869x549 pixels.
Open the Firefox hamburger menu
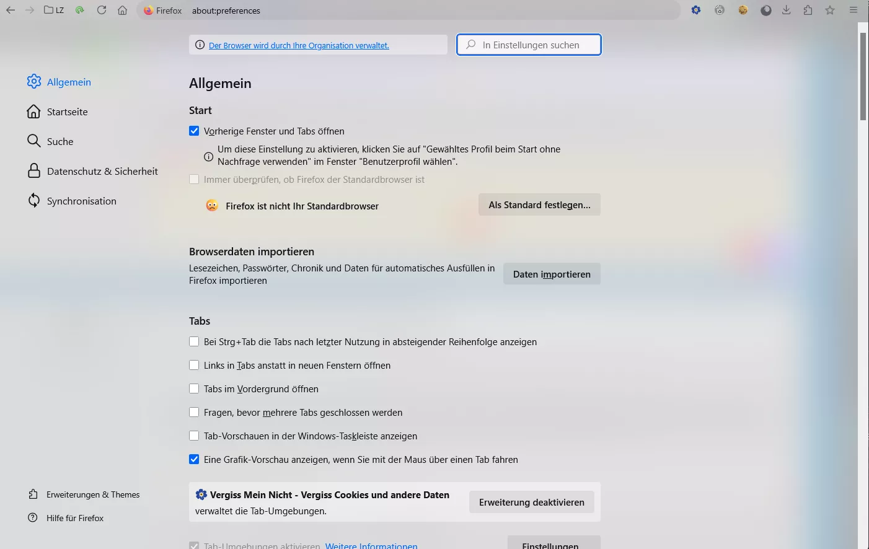click(854, 10)
